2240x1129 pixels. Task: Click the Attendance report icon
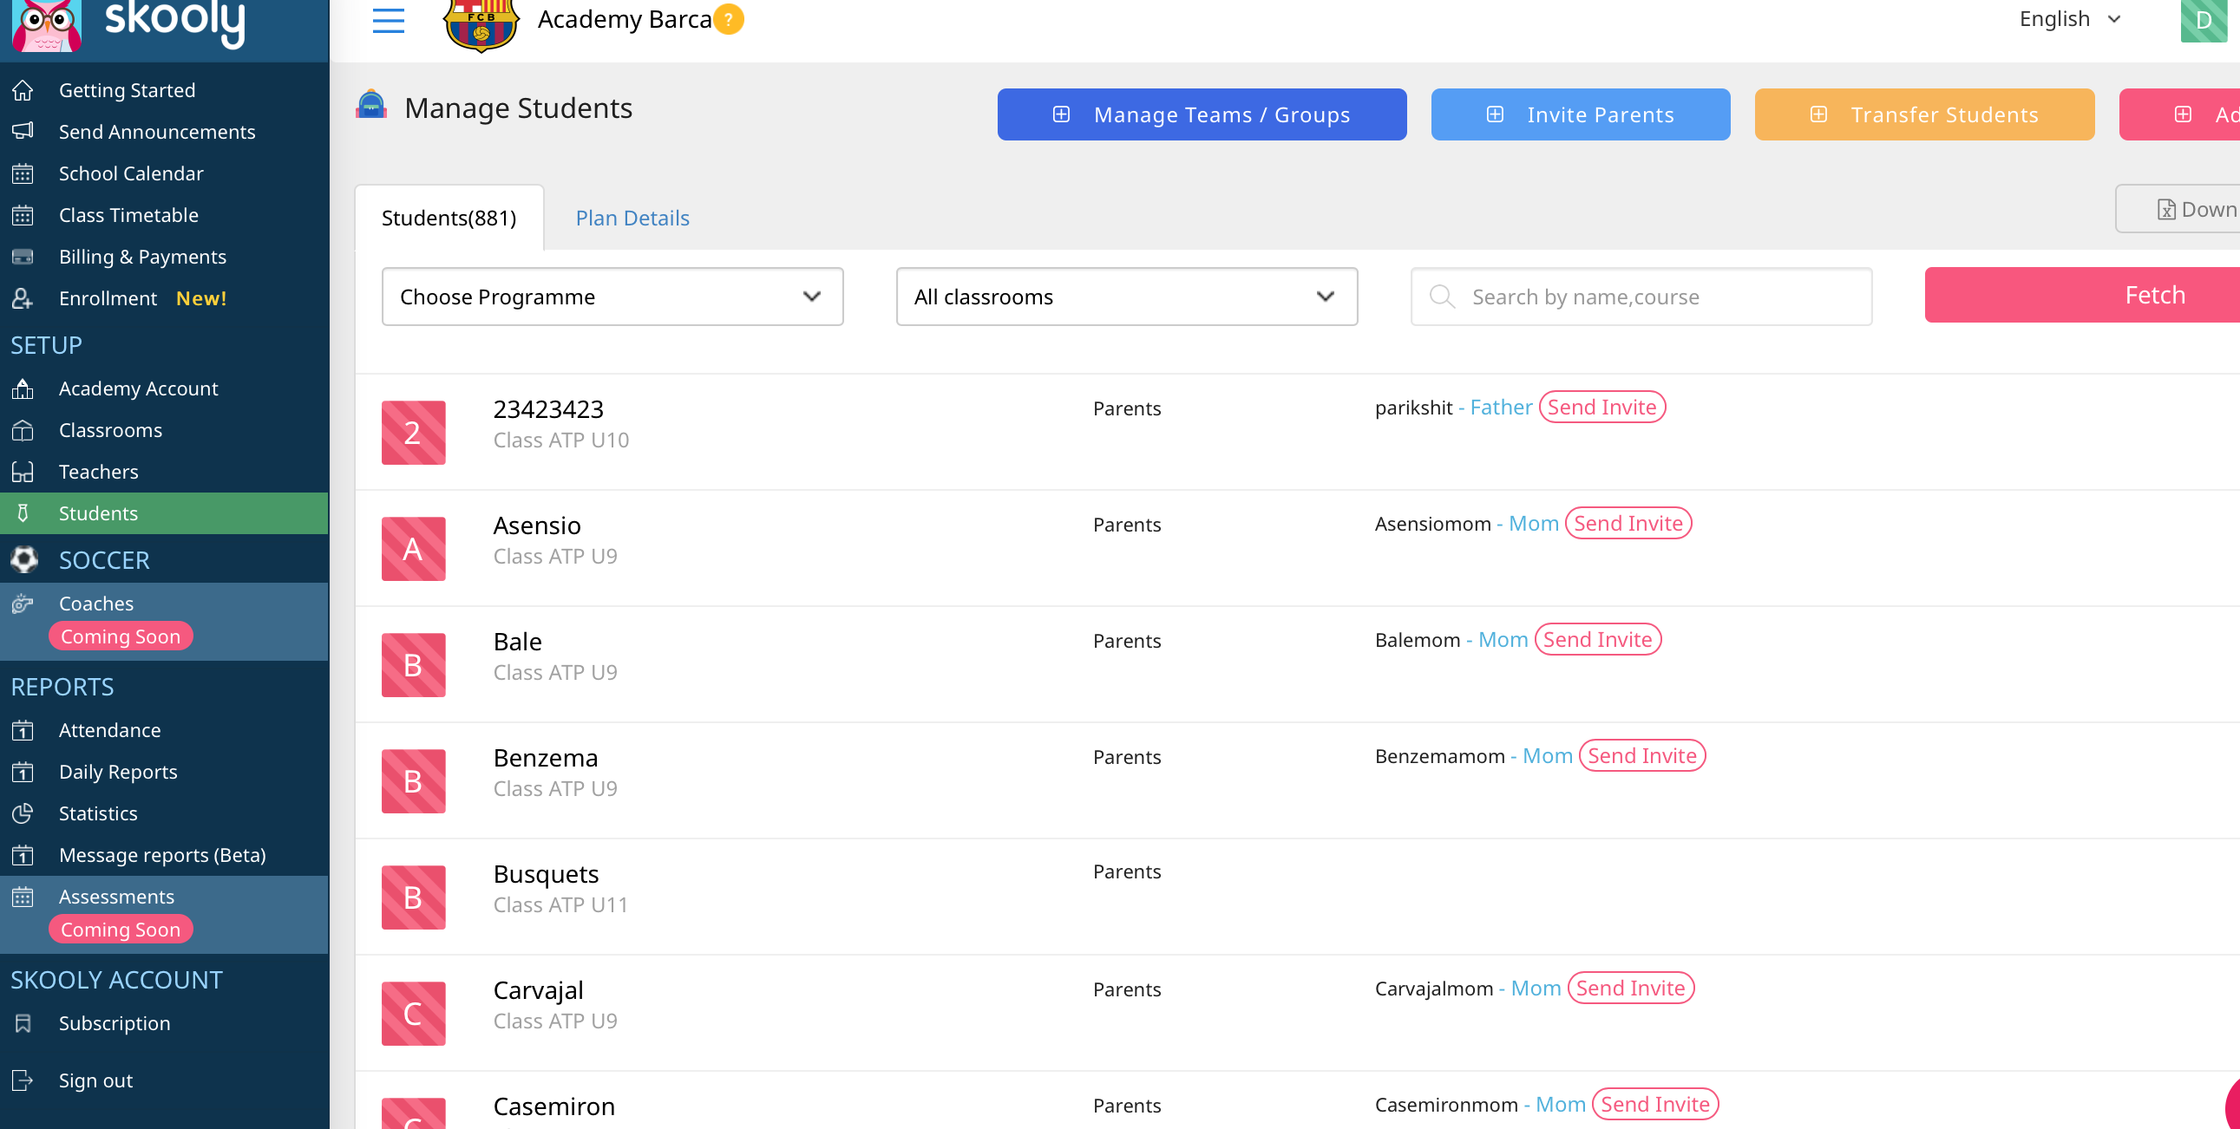[23, 730]
